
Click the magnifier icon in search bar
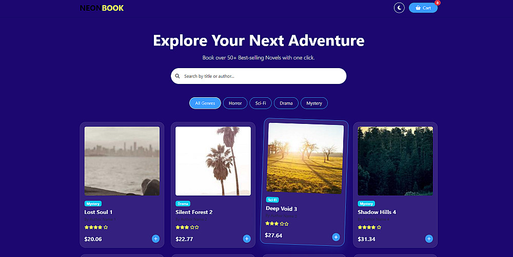pyautogui.click(x=177, y=76)
